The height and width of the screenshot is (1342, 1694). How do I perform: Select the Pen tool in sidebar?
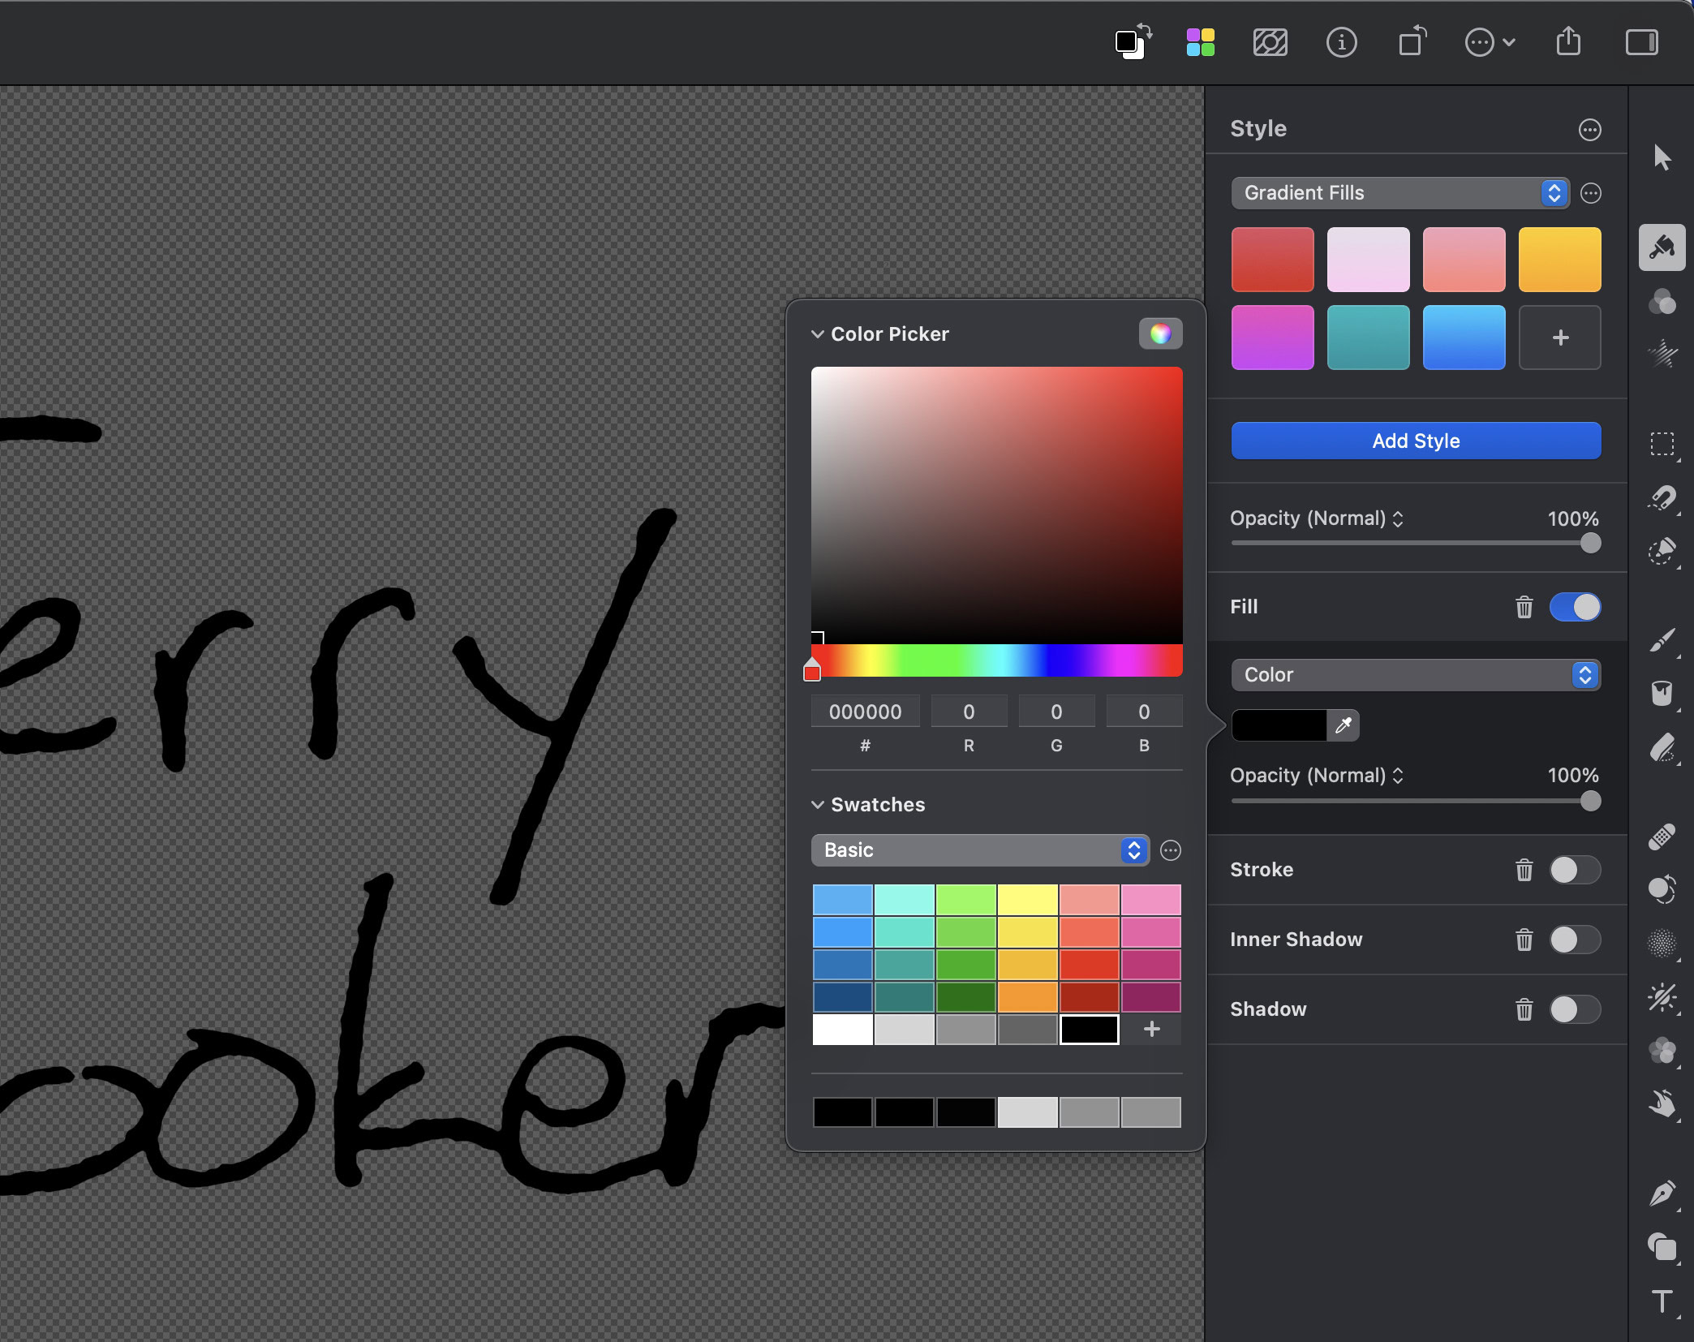point(1662,1194)
